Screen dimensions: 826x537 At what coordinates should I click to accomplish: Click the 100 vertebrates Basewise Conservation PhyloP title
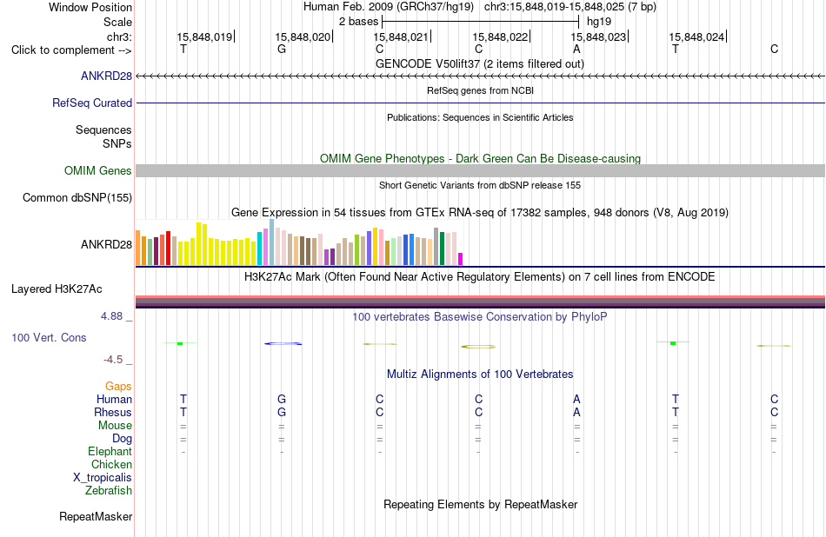point(480,316)
